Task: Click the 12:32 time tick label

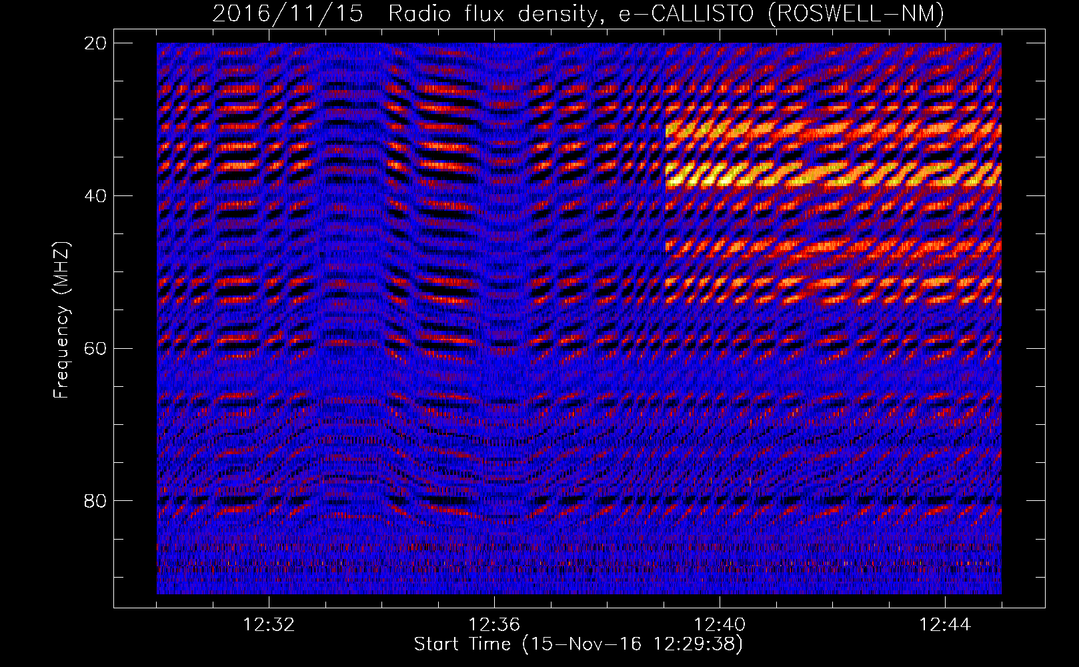Action: click(269, 625)
